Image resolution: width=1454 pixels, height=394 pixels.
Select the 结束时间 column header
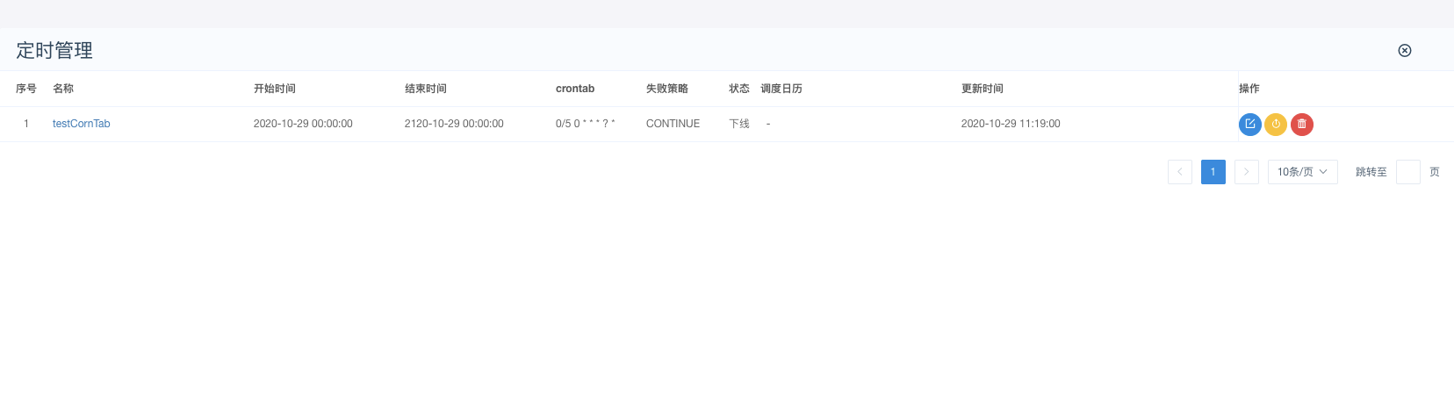(426, 89)
